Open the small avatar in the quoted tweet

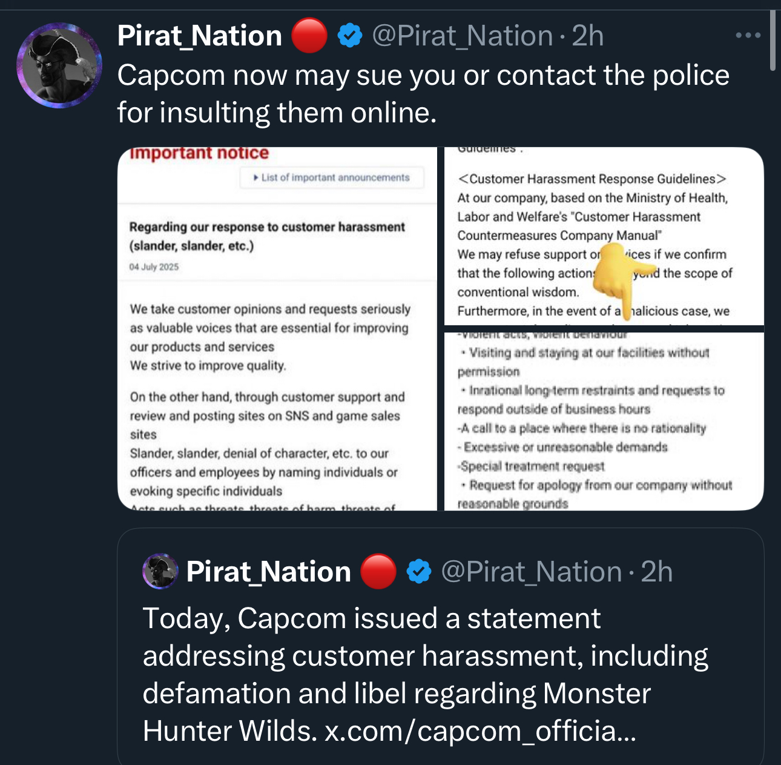[160, 571]
